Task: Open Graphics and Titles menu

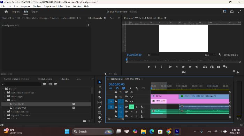Action: (x=53, y=6)
